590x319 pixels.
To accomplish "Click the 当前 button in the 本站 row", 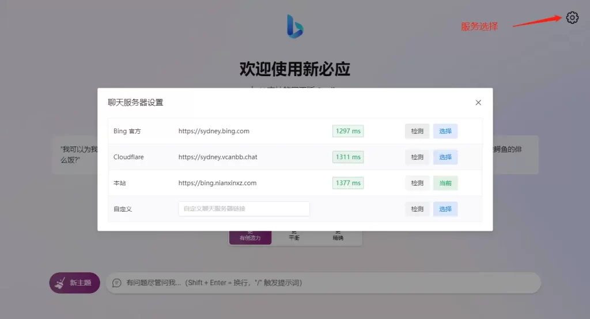I will click(x=445, y=183).
